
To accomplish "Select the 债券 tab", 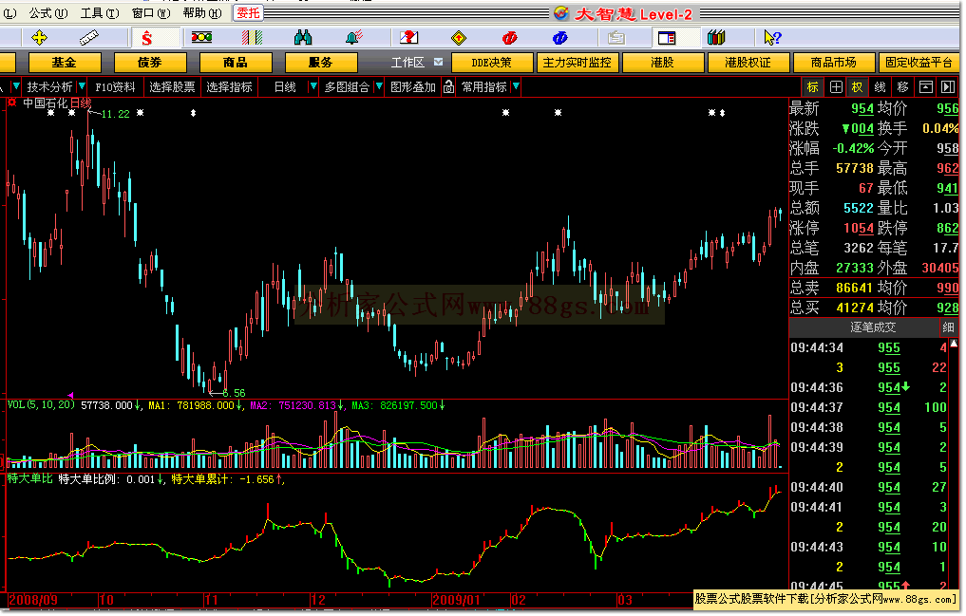I will coord(150,63).
